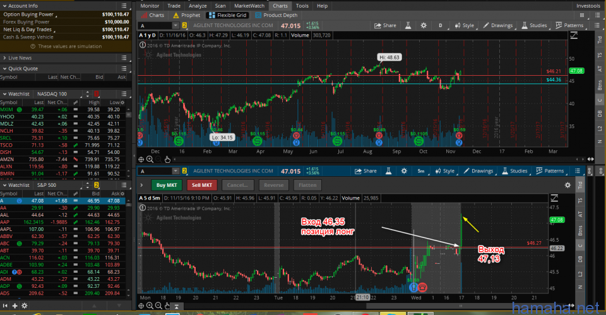Toggle the Trd side tab on lower chart
Image resolution: width=606 pixels, height=315 pixels.
pyautogui.click(x=580, y=185)
